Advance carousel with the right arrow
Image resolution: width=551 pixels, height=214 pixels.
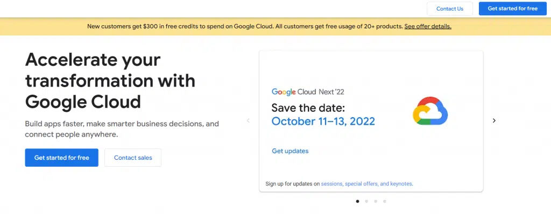494,120
